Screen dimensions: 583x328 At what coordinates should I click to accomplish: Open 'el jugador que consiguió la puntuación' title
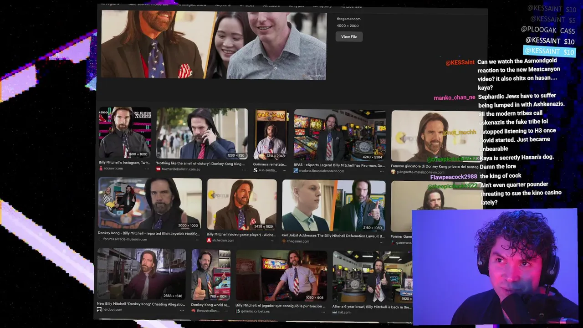coord(281,306)
